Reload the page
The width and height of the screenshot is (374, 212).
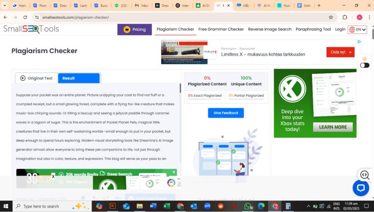tap(25, 17)
